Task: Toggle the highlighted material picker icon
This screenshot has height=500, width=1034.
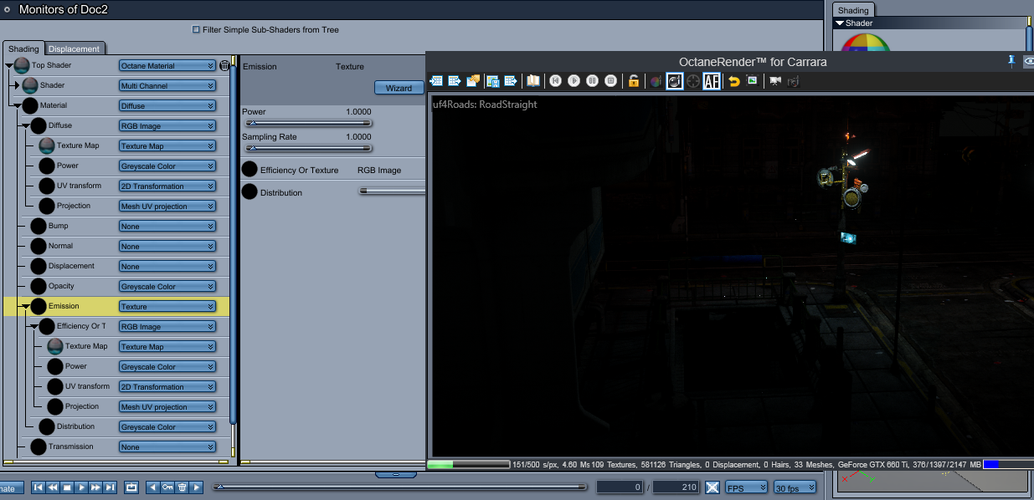Action: click(674, 81)
